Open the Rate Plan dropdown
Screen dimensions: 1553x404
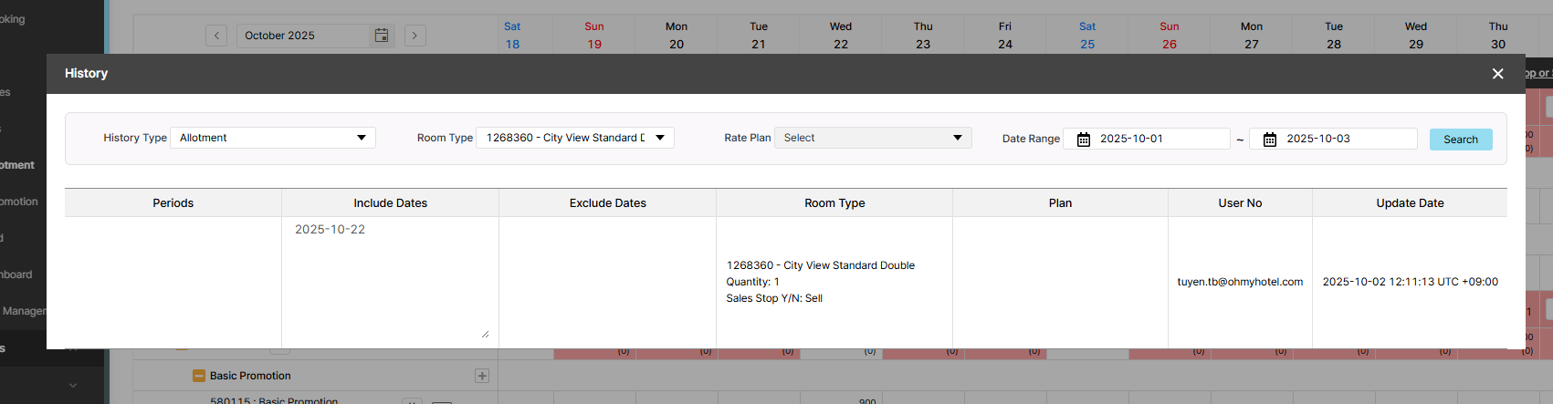pos(872,138)
